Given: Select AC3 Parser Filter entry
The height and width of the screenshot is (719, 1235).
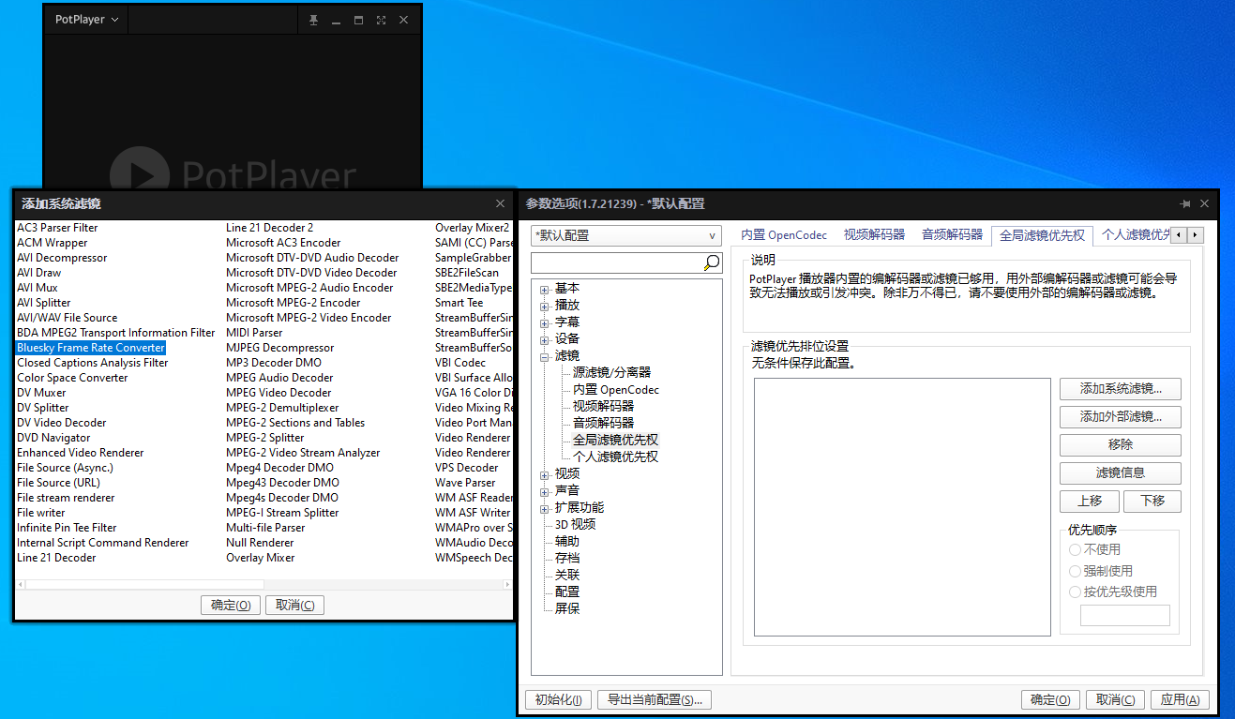Looking at the screenshot, I should tap(57, 228).
